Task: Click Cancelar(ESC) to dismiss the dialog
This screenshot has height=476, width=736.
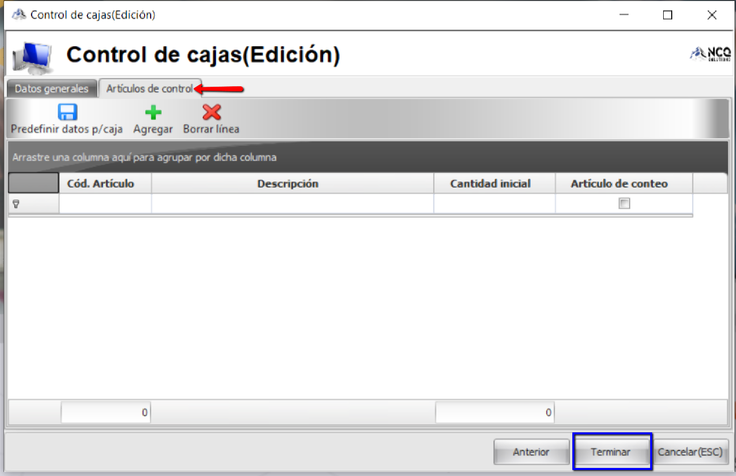Action: pyautogui.click(x=691, y=451)
